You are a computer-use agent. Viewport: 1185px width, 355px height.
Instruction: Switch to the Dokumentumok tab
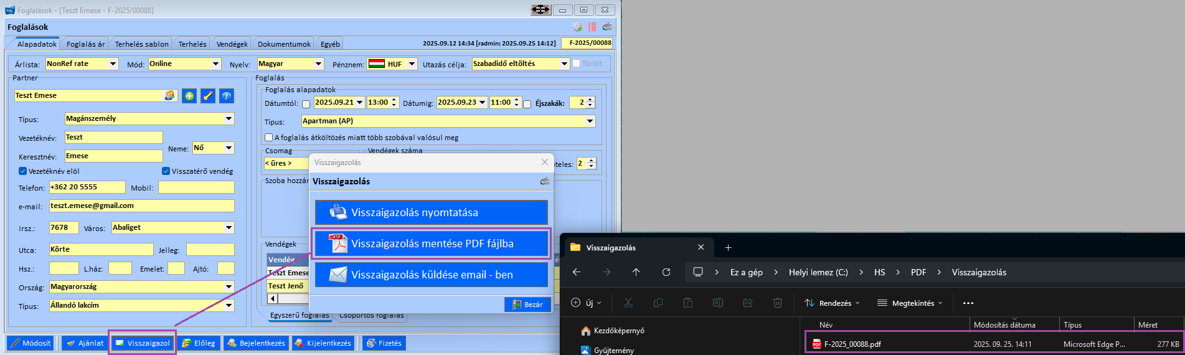coord(284,44)
